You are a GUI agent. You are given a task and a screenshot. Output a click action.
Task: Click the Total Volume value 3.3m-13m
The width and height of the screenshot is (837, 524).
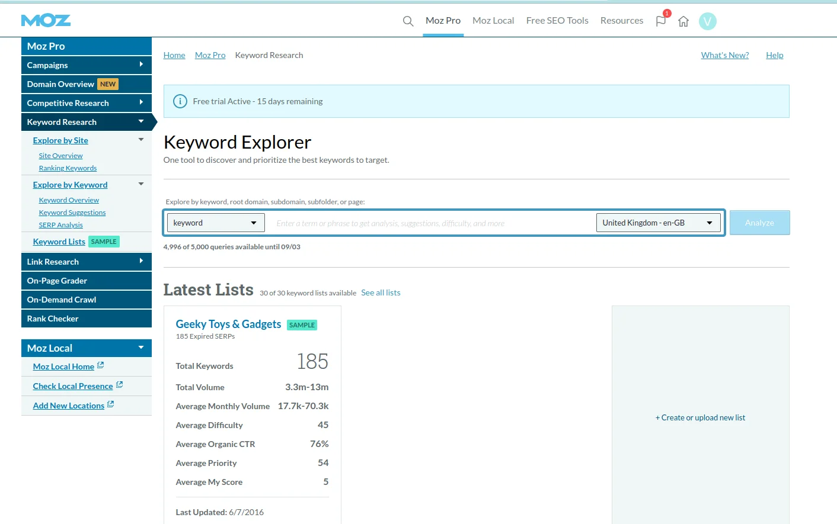[306, 387]
